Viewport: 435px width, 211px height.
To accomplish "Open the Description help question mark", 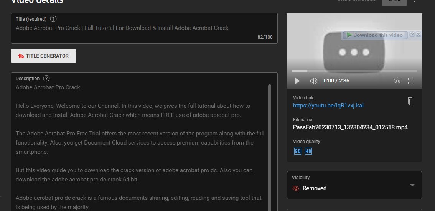I will point(47,78).
